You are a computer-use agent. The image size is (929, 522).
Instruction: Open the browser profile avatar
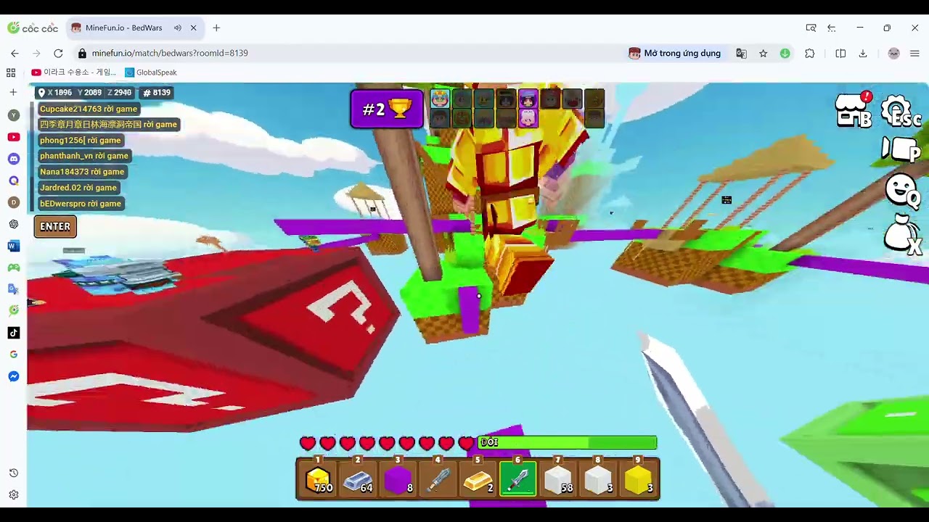click(893, 54)
